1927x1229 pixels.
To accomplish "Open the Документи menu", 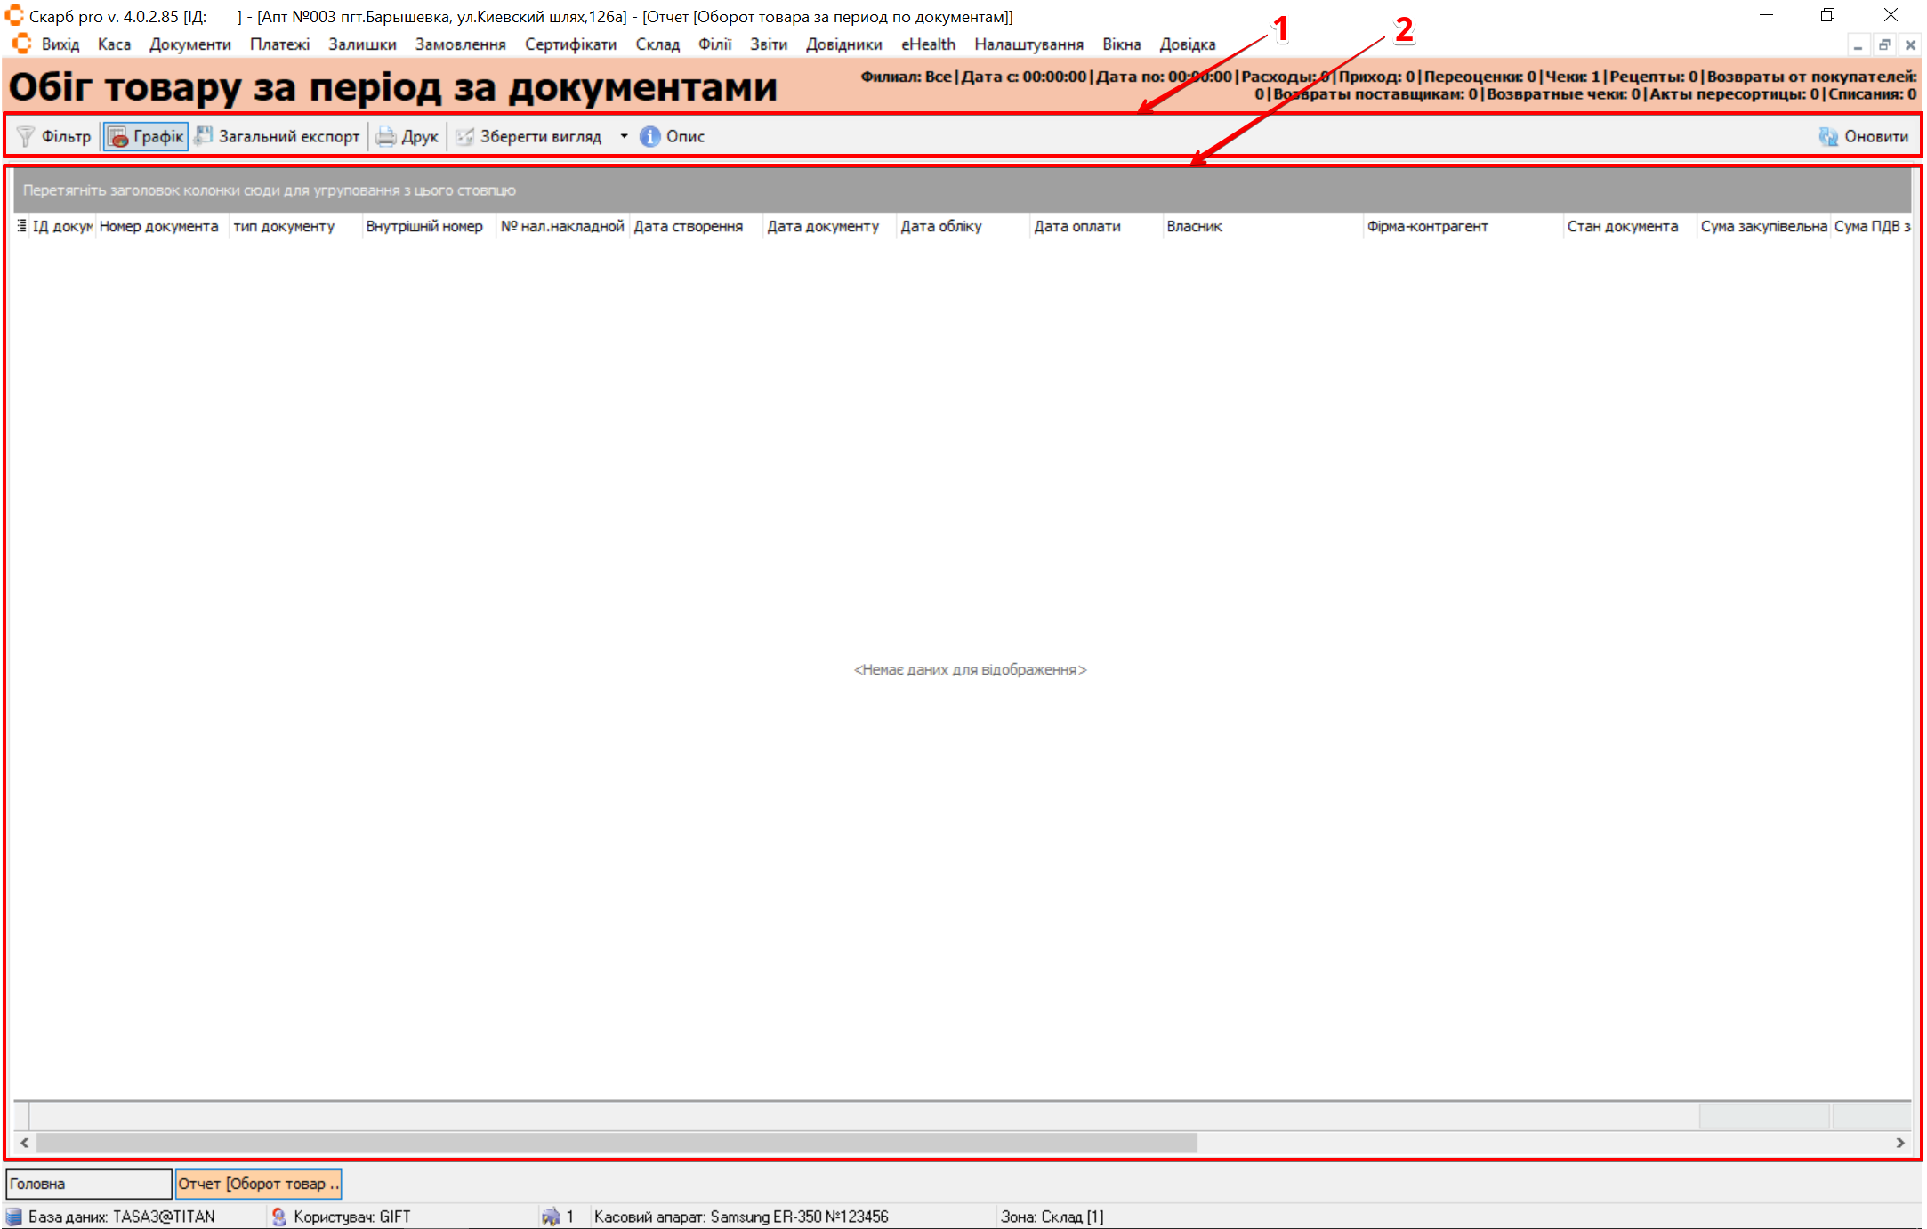I will pos(189,44).
